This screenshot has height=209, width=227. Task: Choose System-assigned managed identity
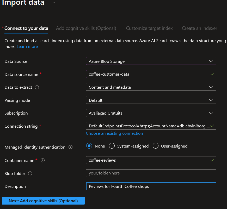[x=112, y=146]
